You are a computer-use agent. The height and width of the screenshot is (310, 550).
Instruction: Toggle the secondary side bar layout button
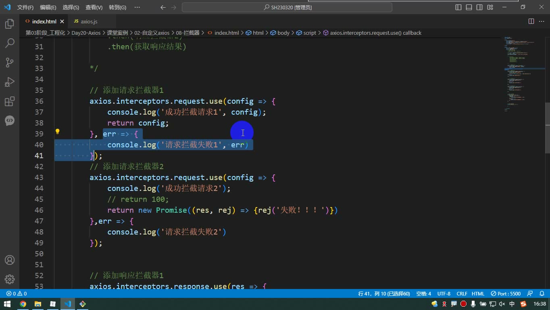(479, 7)
